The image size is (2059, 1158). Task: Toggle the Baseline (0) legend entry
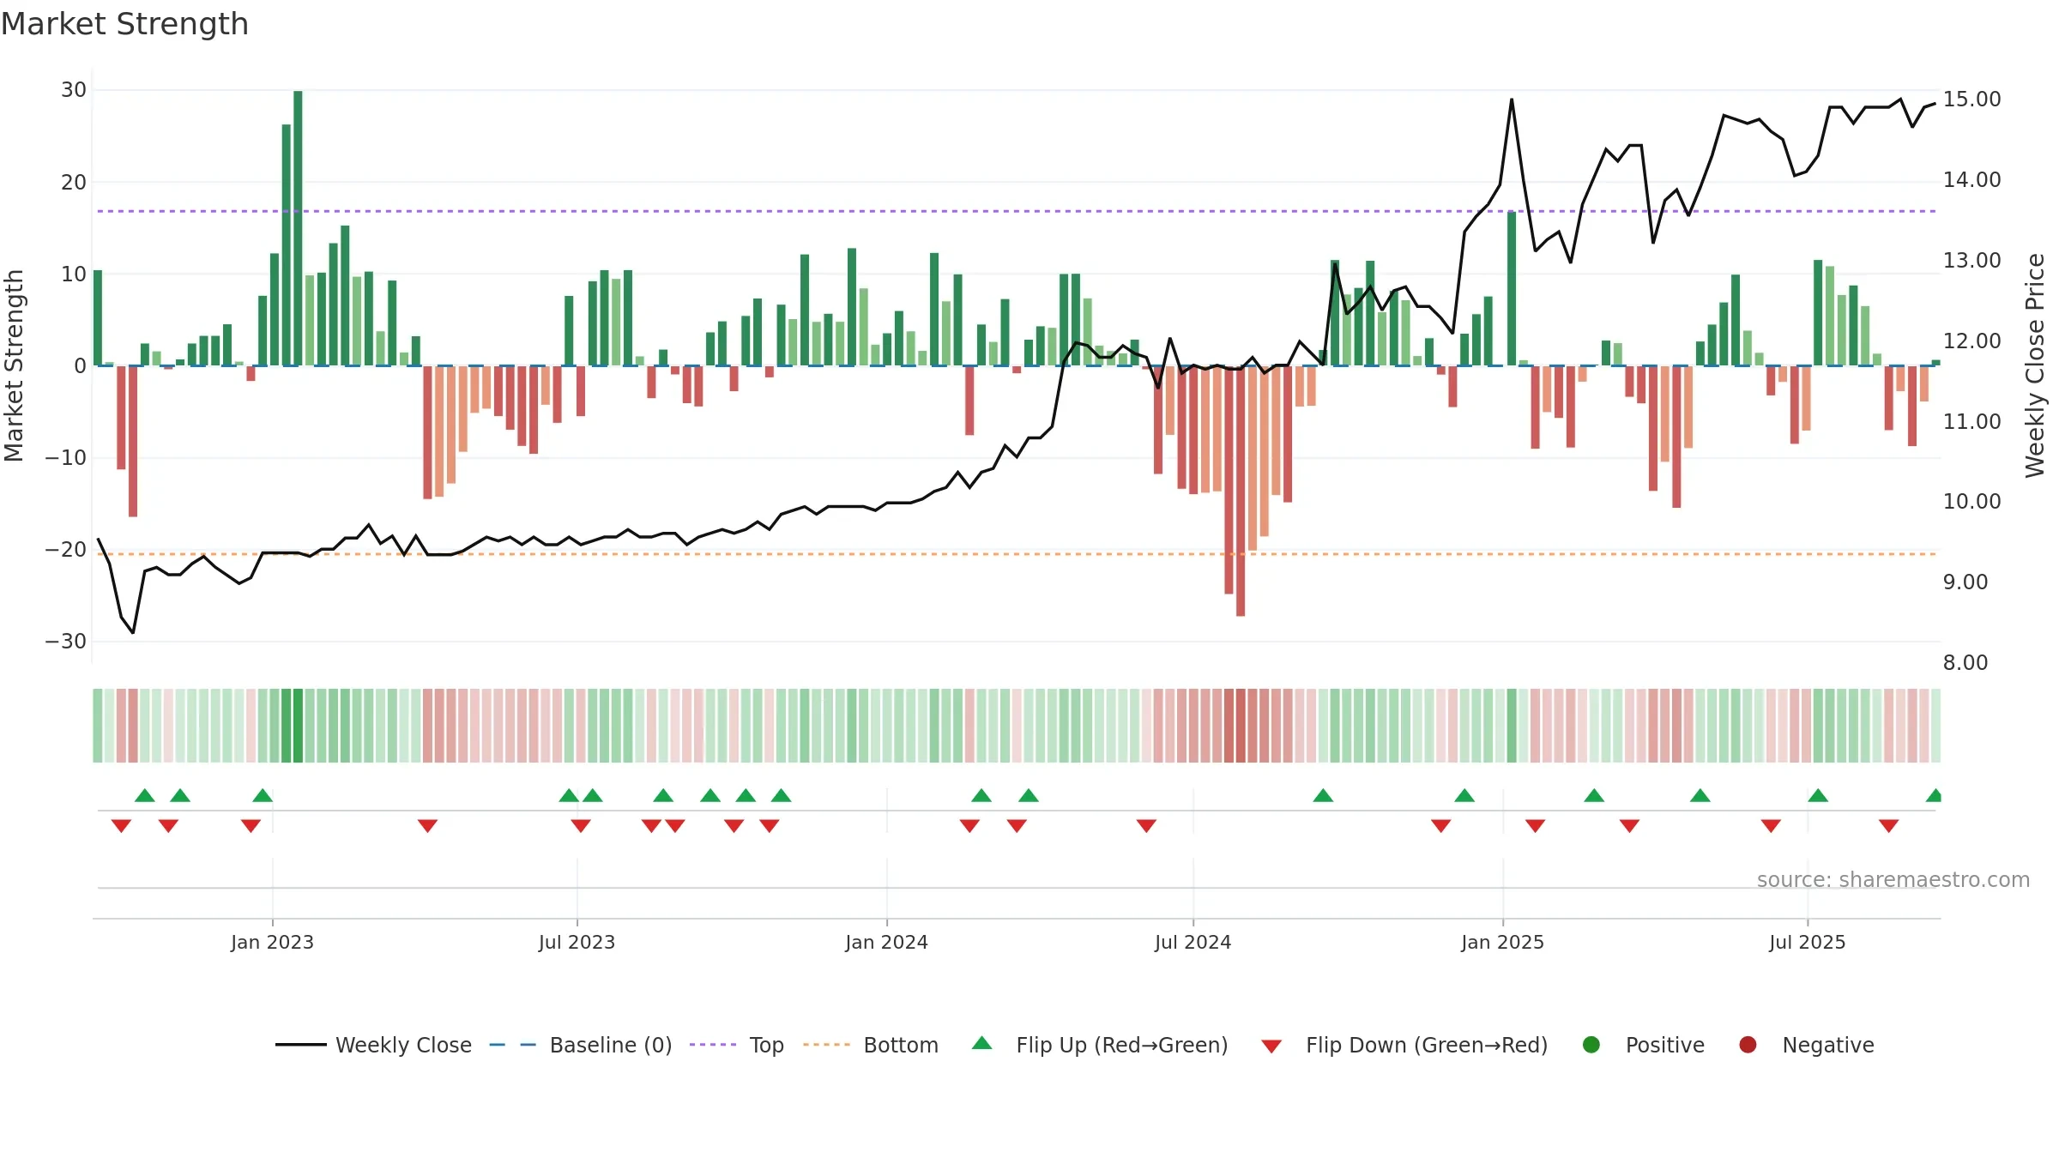click(581, 1045)
